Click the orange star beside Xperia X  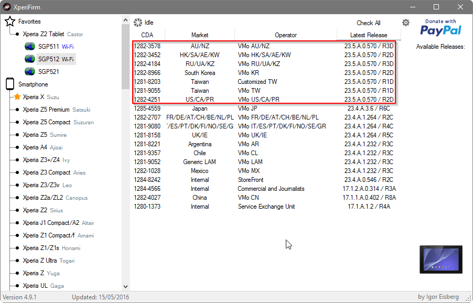coord(17,97)
